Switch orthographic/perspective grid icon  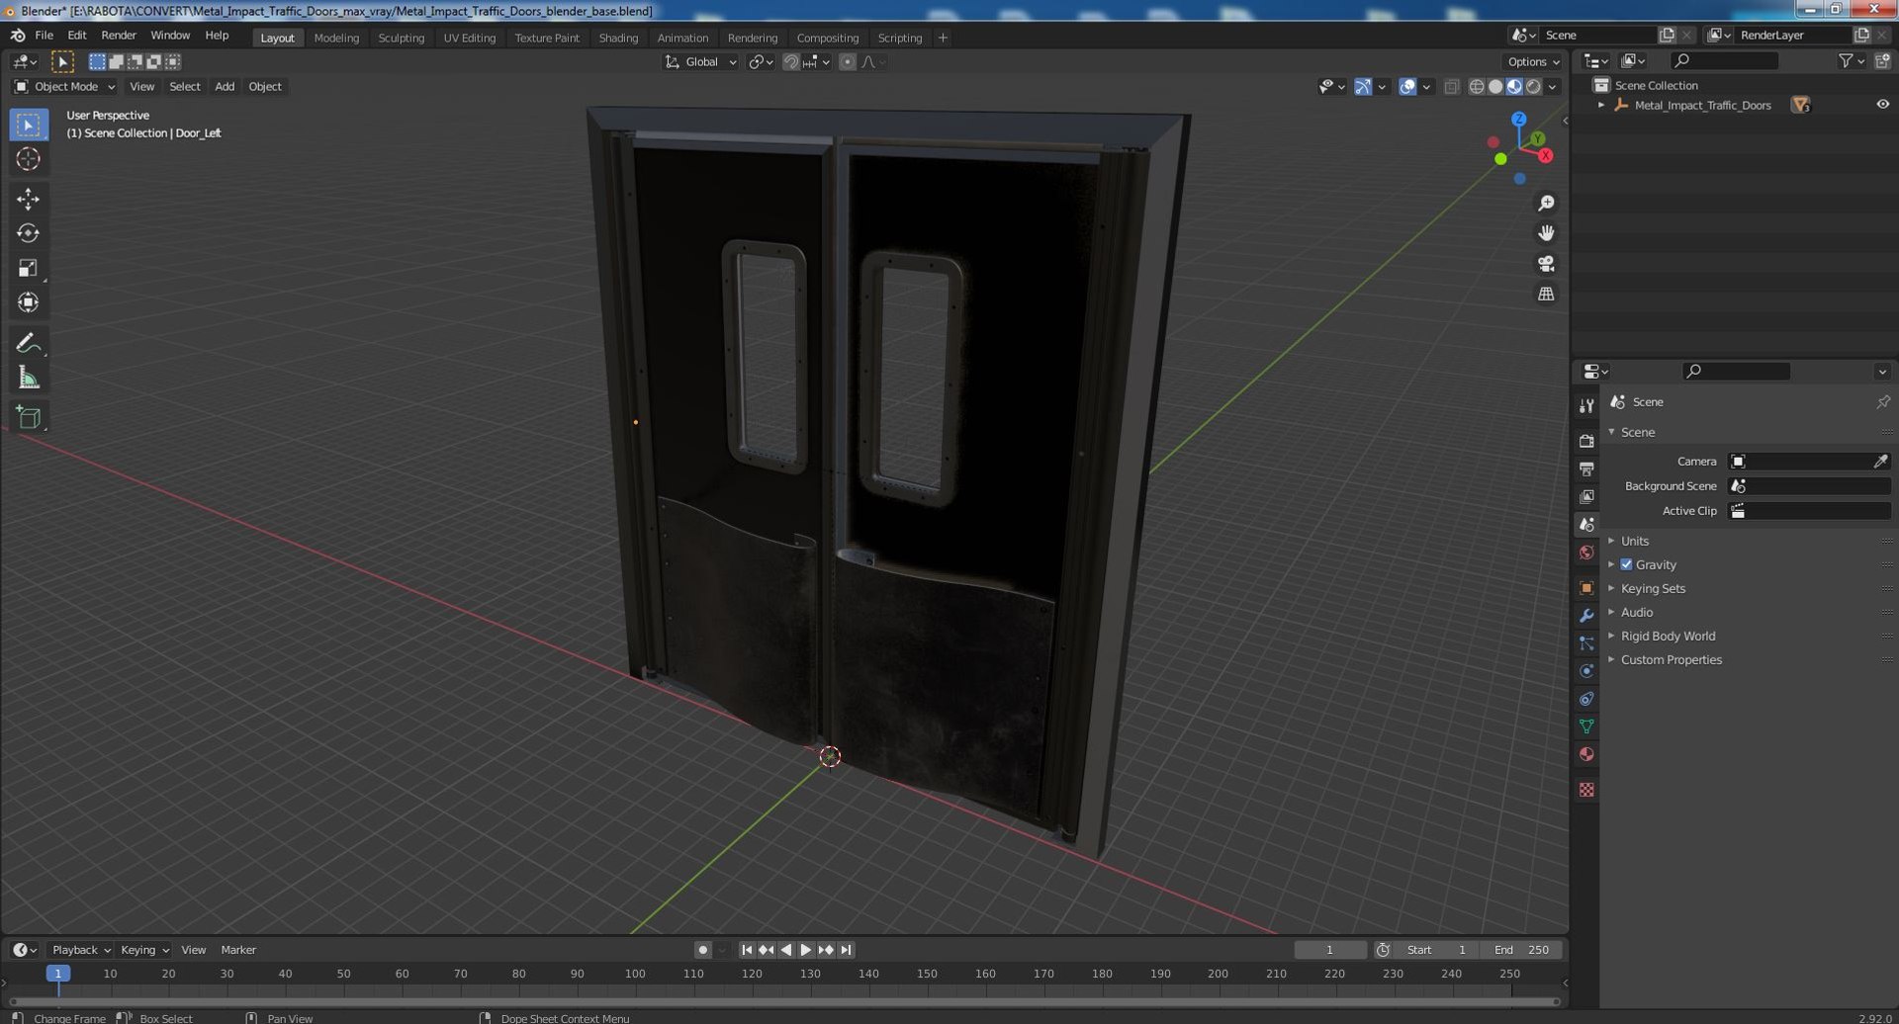pyautogui.click(x=1545, y=295)
